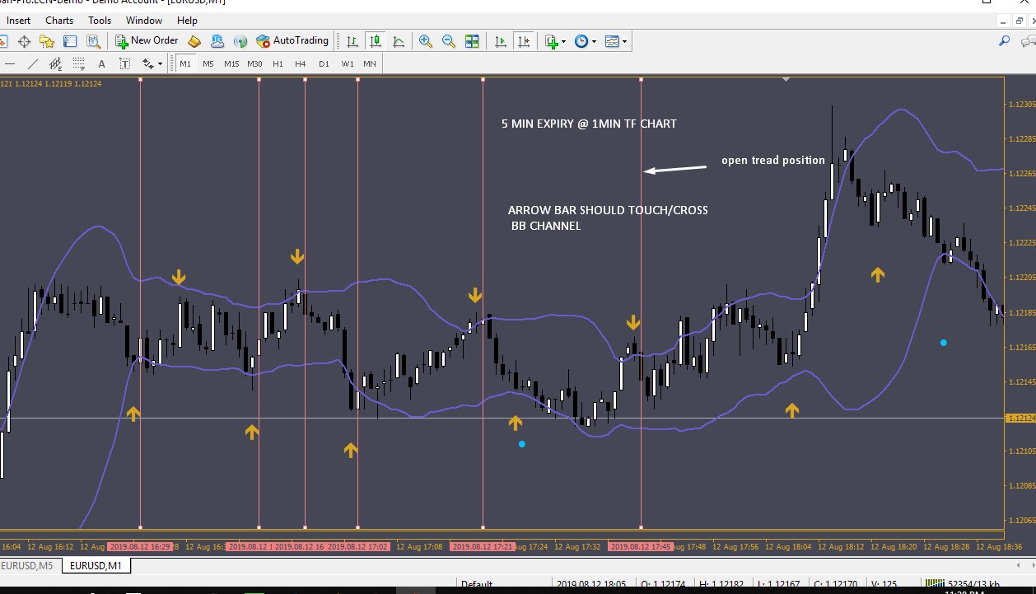Switch to the W1 timeframe
This screenshot has width=1036, height=594.
tap(348, 63)
